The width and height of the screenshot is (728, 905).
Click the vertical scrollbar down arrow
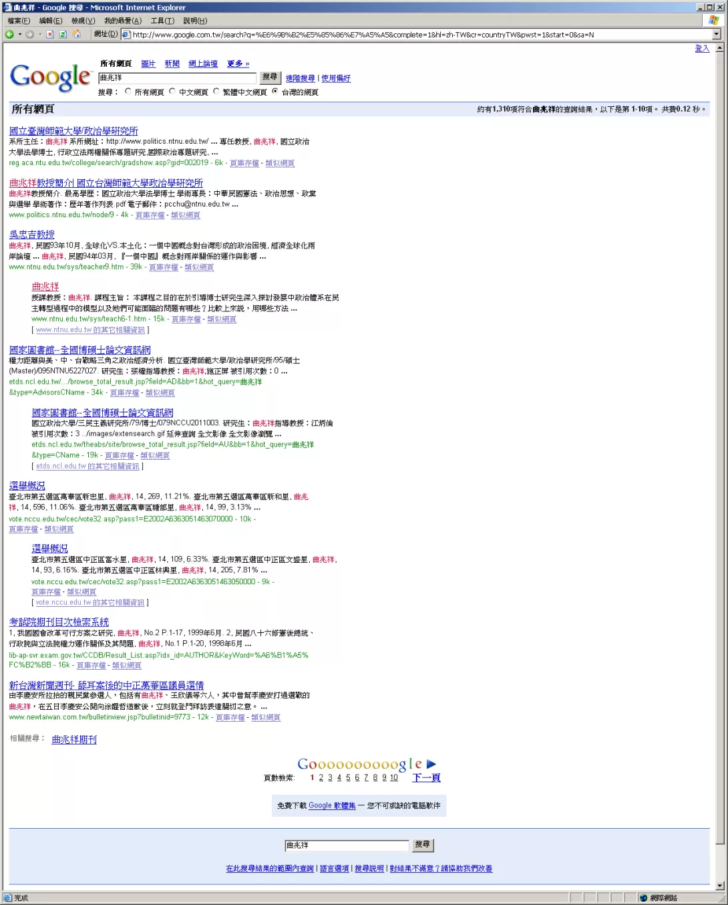(x=719, y=886)
